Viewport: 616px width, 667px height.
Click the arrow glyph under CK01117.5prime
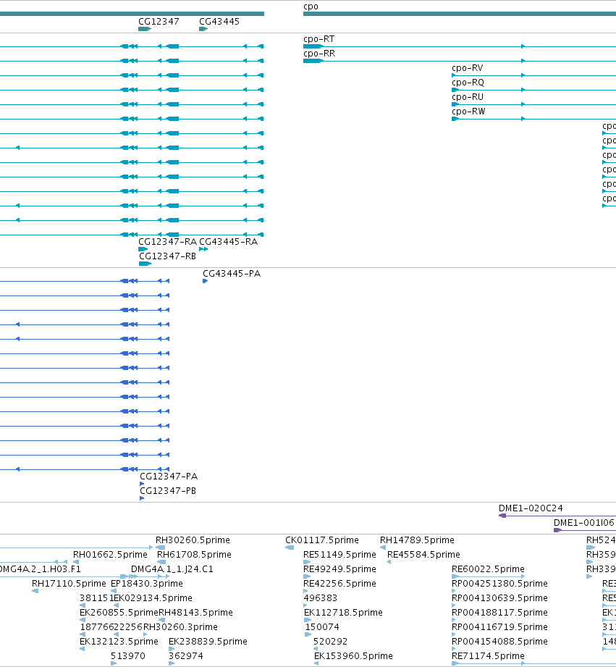click(290, 548)
